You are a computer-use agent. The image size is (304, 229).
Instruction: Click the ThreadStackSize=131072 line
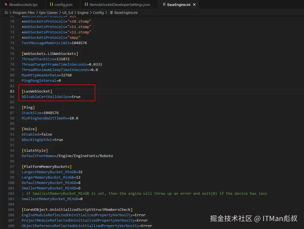coord(45,59)
